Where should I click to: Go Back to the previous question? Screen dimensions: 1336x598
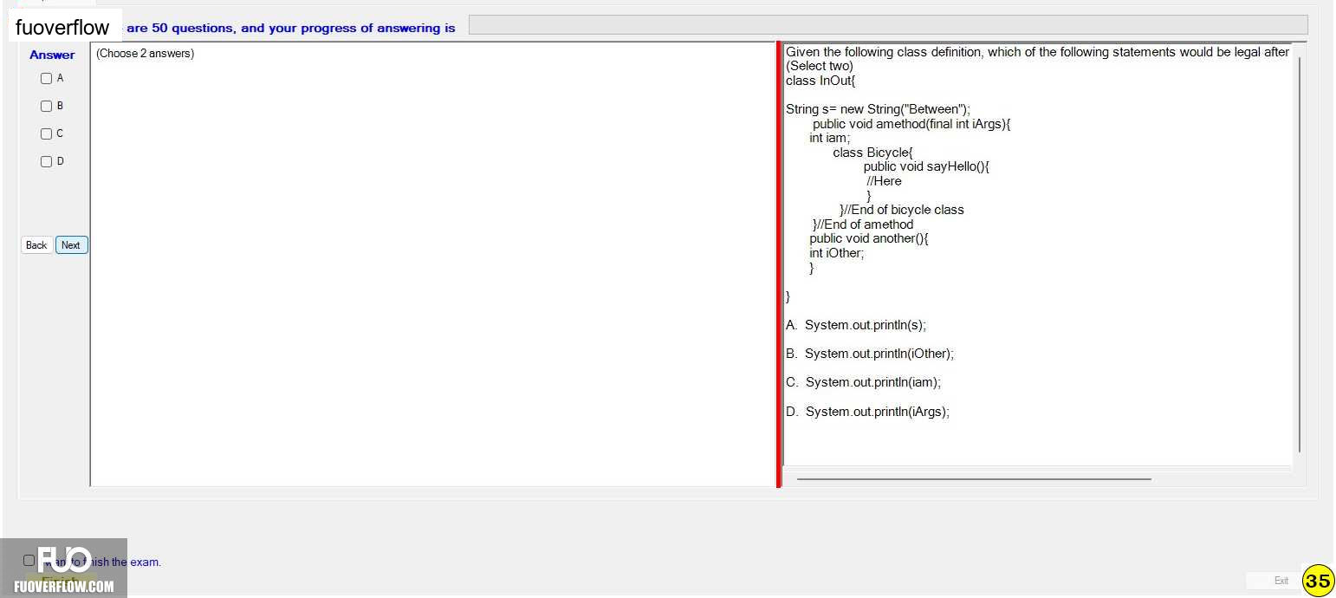pyautogui.click(x=36, y=245)
